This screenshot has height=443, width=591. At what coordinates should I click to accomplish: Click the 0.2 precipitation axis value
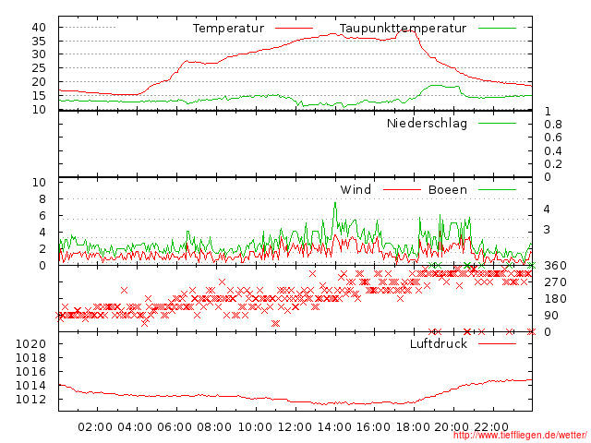click(x=553, y=164)
